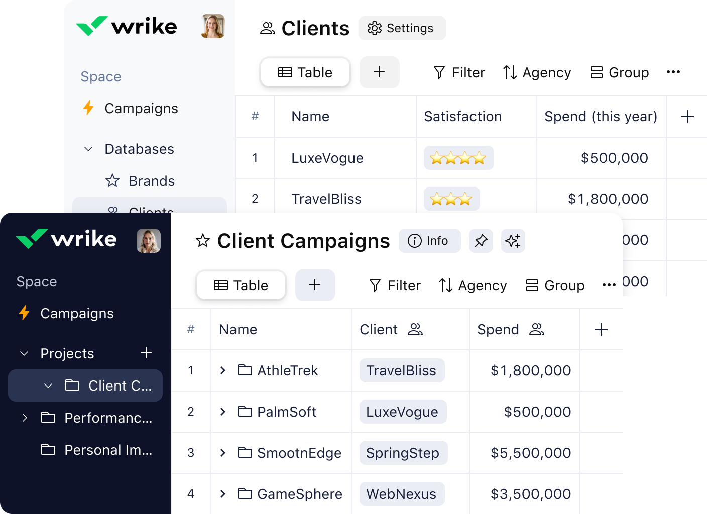Click the AI sparkle icon next to the pin icon
This screenshot has width=707, height=514.
click(513, 241)
